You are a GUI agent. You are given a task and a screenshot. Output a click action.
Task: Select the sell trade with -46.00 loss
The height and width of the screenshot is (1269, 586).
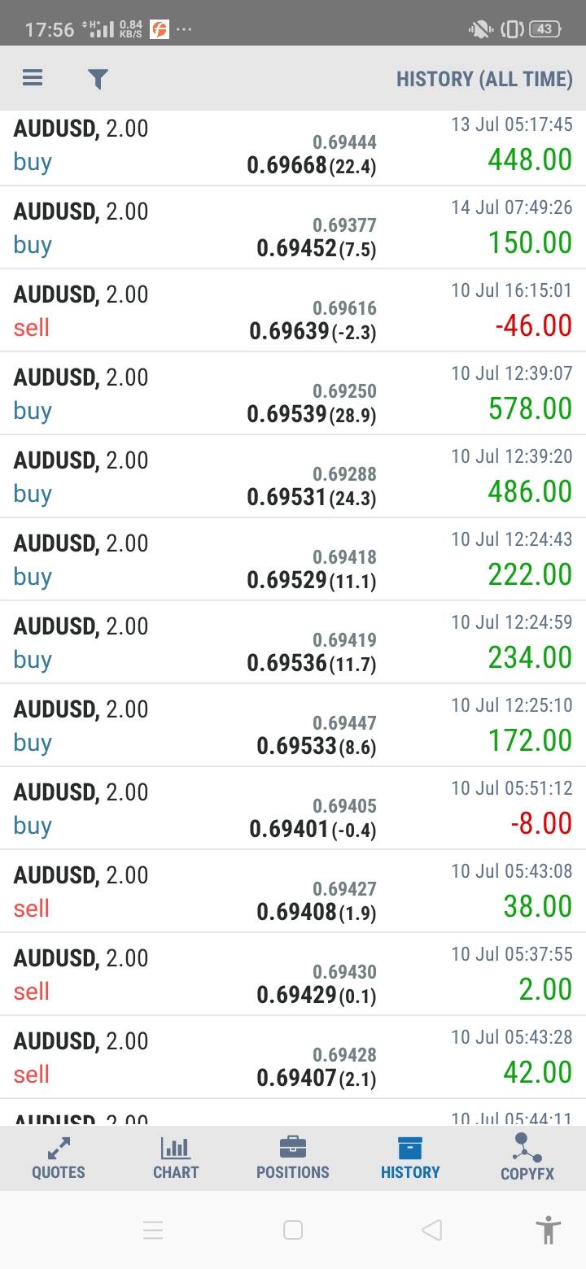(293, 311)
